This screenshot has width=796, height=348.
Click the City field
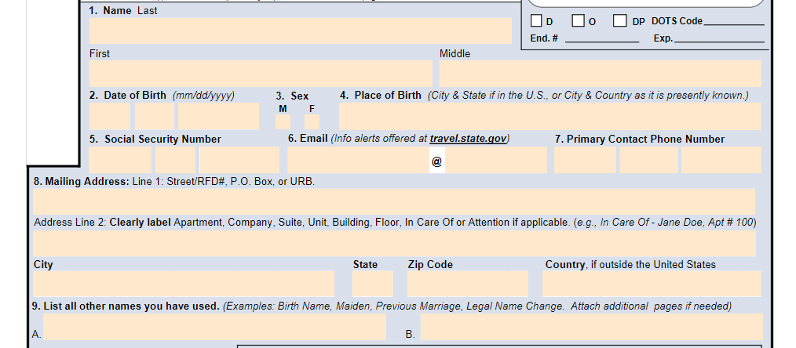point(184,284)
